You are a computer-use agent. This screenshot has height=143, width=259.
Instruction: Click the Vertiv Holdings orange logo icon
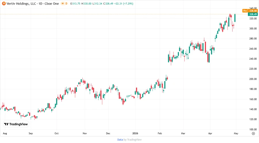pyautogui.click(x=4, y=3)
